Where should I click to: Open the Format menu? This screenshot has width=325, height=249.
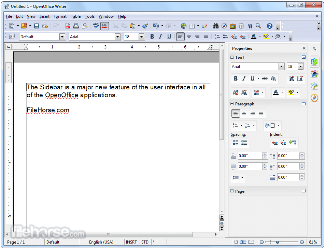60,16
